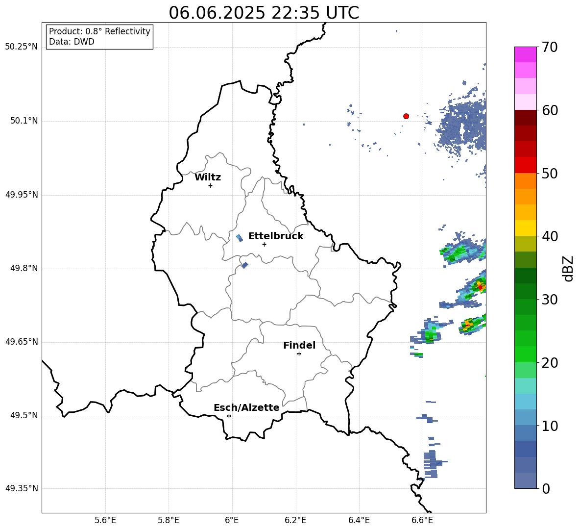The height and width of the screenshot is (530, 580).
Task: Click the Esch/Alzette station cross marker
Action: 229,416
